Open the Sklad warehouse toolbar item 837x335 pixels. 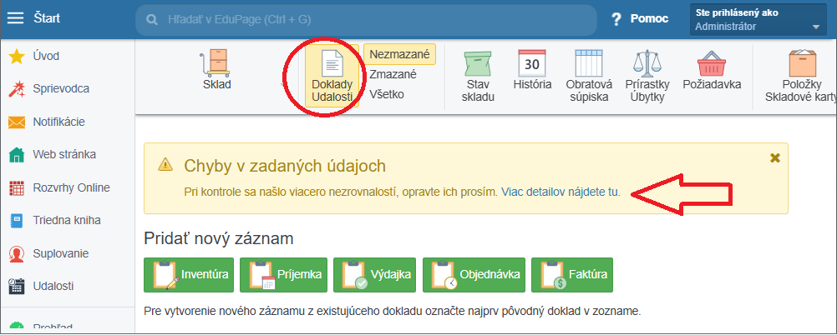click(x=216, y=70)
